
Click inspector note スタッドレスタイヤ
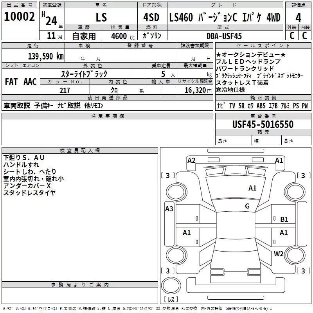point(30,192)
